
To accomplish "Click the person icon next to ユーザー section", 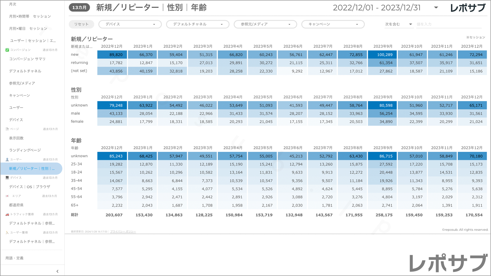I will click(x=7, y=159).
